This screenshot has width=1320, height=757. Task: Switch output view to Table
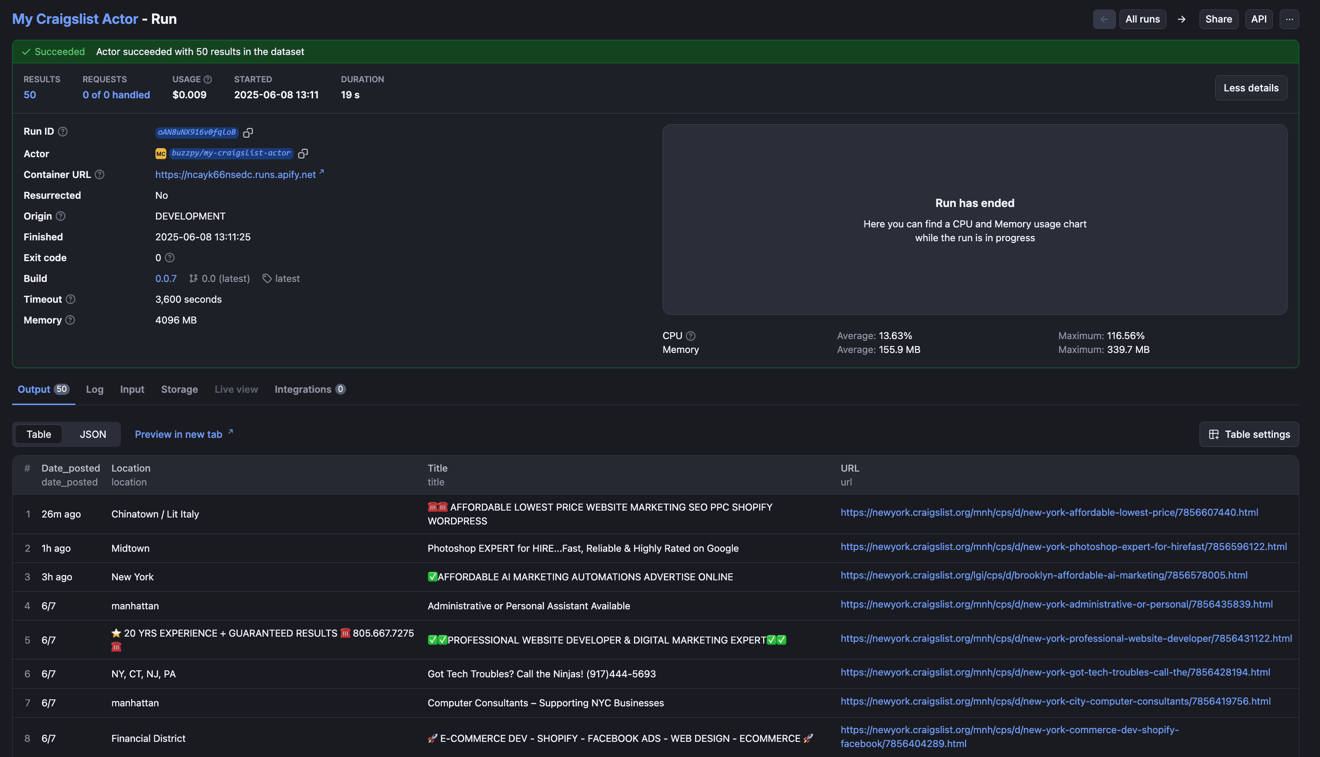39,434
